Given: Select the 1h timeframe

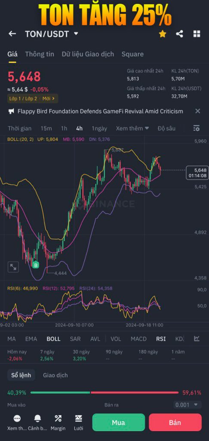Looking at the screenshot, I should point(64,128).
